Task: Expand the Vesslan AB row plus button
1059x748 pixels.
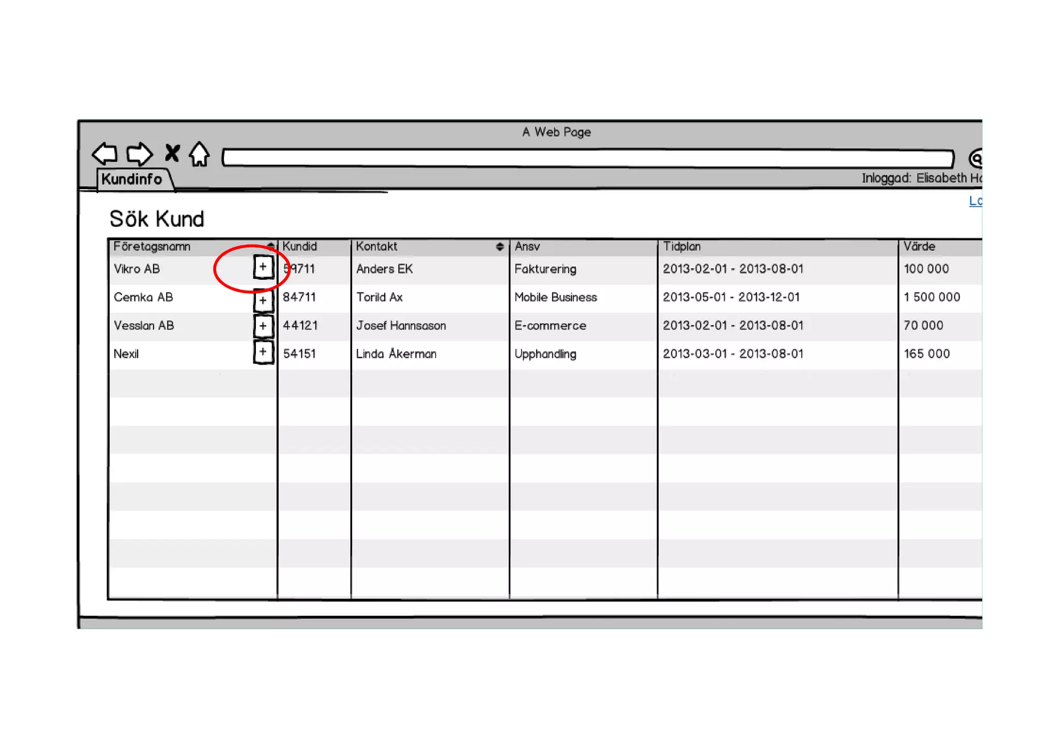Action: (263, 326)
